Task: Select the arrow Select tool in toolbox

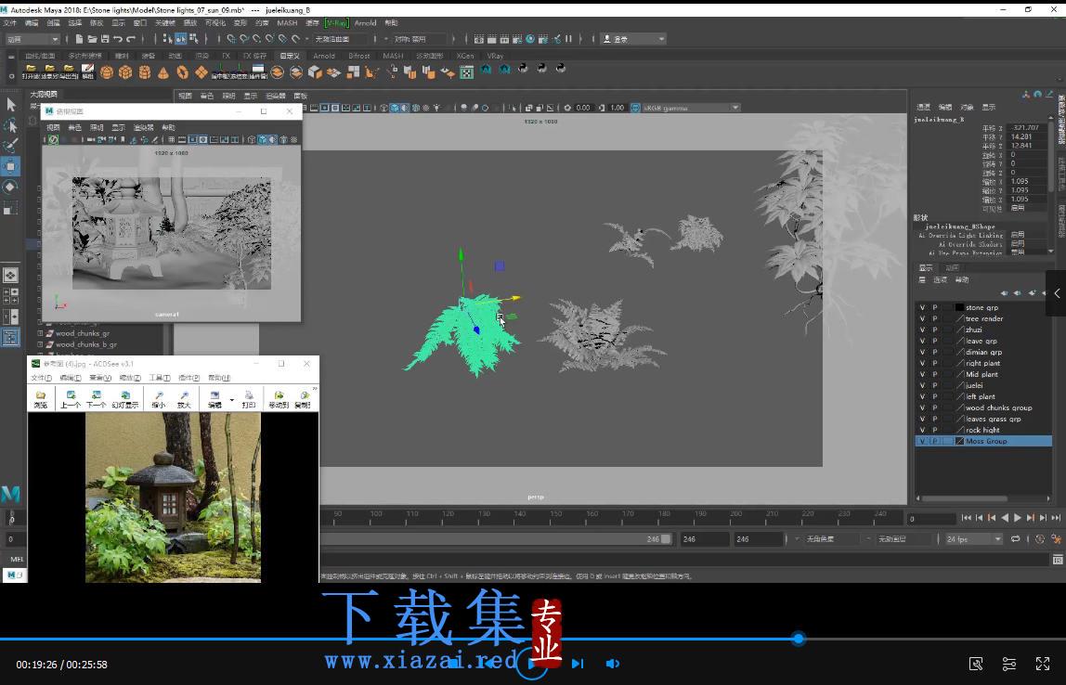Action: pos(11,104)
